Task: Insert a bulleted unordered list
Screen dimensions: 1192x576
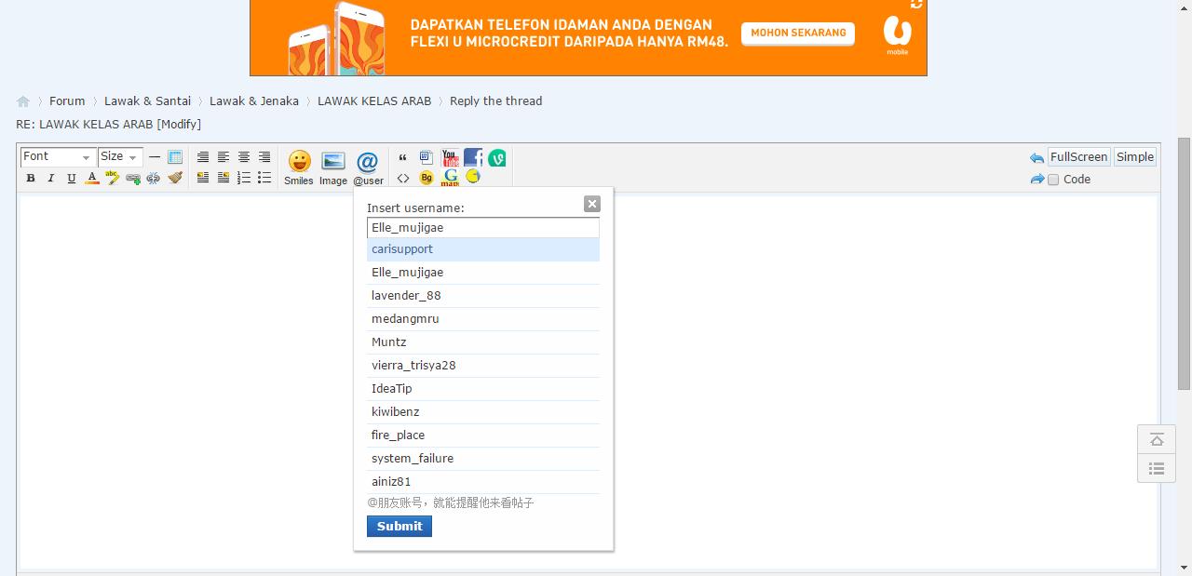Action: pyautogui.click(x=264, y=178)
